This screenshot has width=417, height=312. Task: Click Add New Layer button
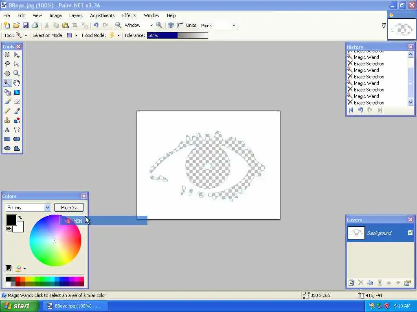(351, 283)
